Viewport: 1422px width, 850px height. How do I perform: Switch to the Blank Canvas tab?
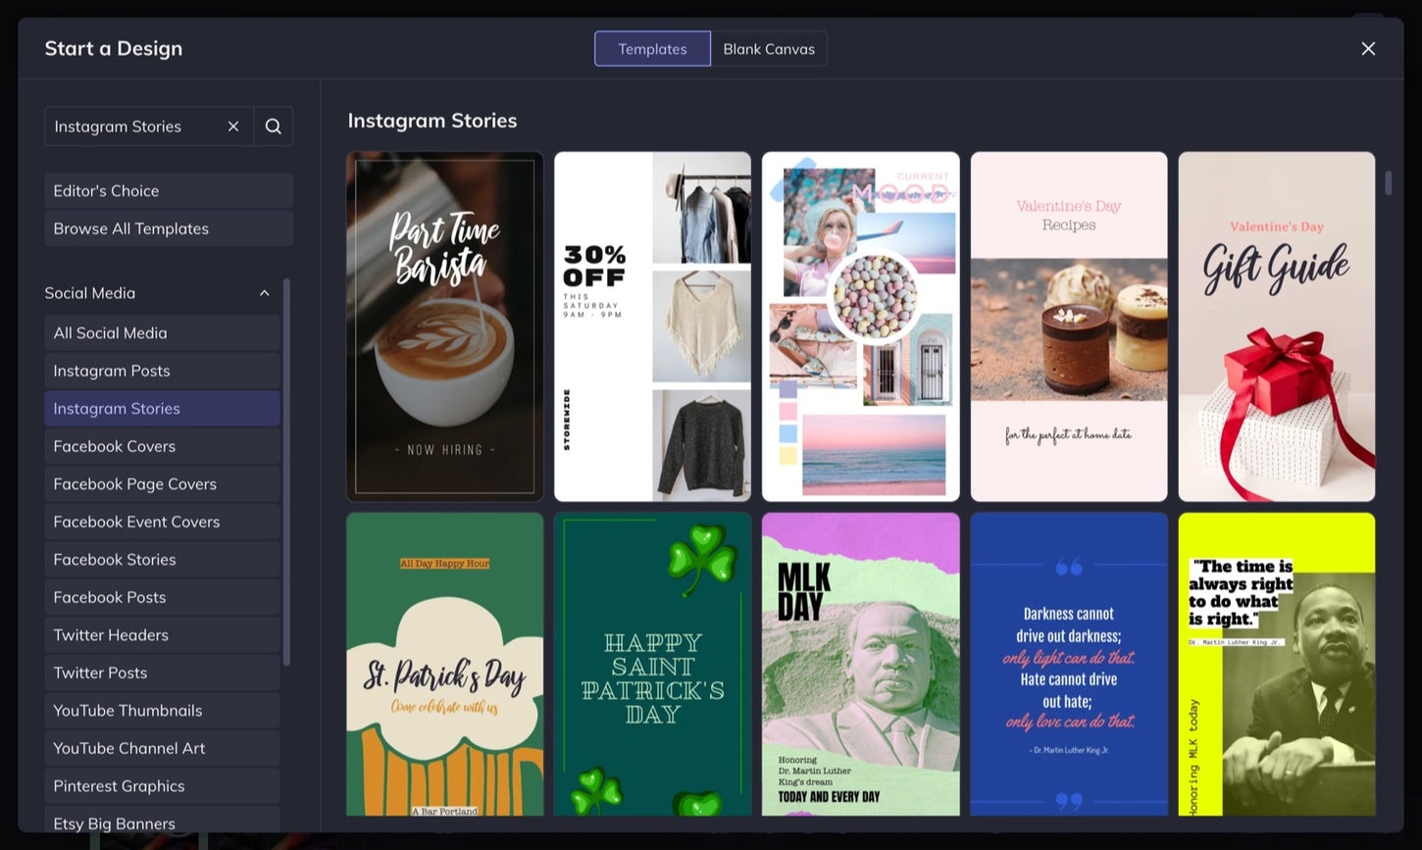[769, 48]
